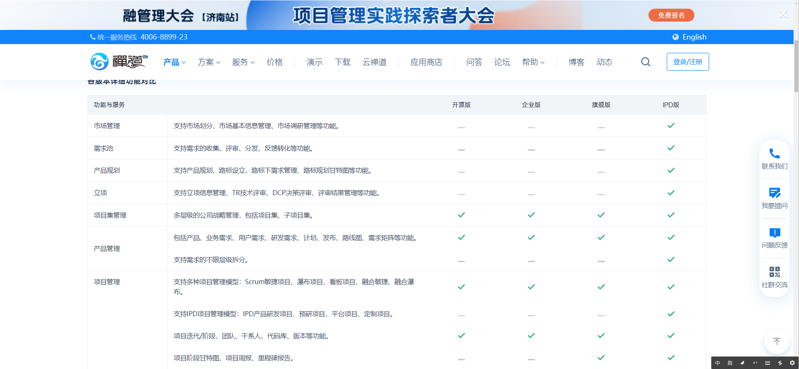Select the 需求池 row label

pos(104,148)
